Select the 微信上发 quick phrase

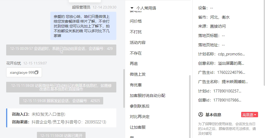coord(137,74)
